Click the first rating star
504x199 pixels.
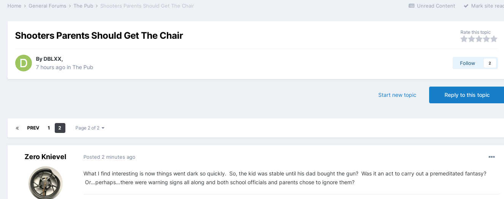tap(464, 39)
